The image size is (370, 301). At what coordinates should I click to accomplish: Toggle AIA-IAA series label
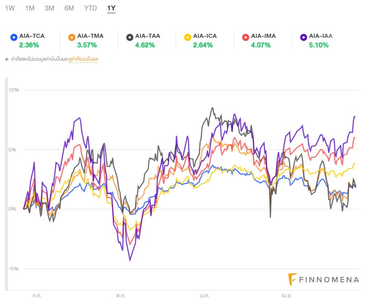point(321,36)
